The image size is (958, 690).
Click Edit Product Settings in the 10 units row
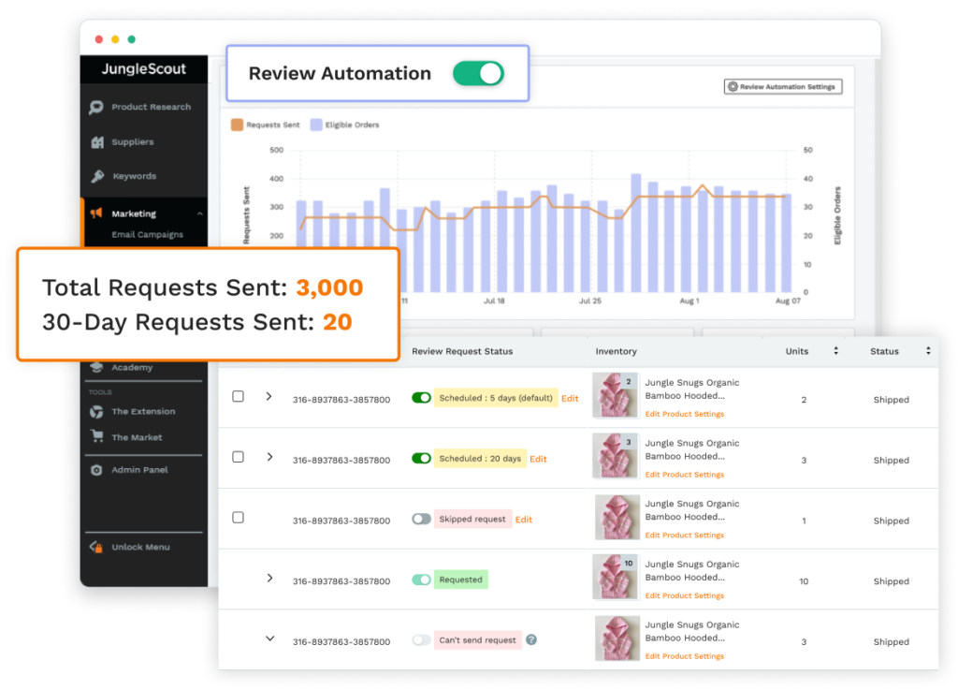(684, 595)
